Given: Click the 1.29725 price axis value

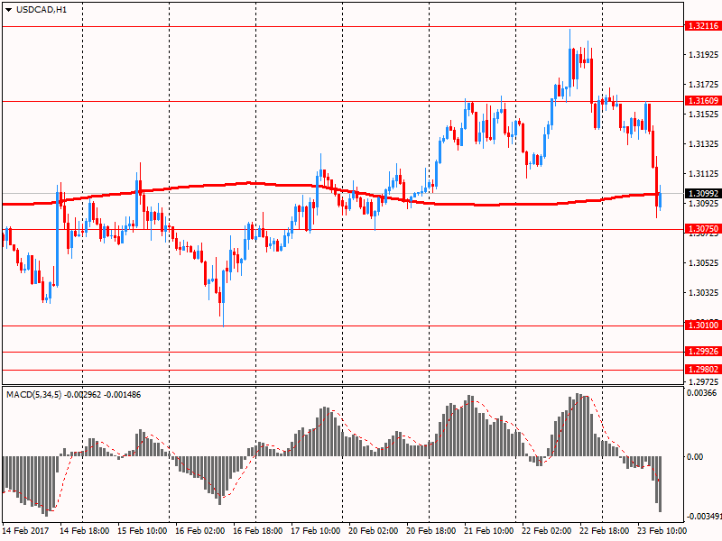Looking at the screenshot, I should [704, 381].
